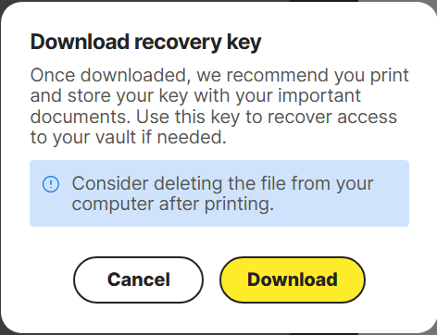Click the word "vault" in the description
Screen dimensions: 437x335
click(x=116, y=137)
